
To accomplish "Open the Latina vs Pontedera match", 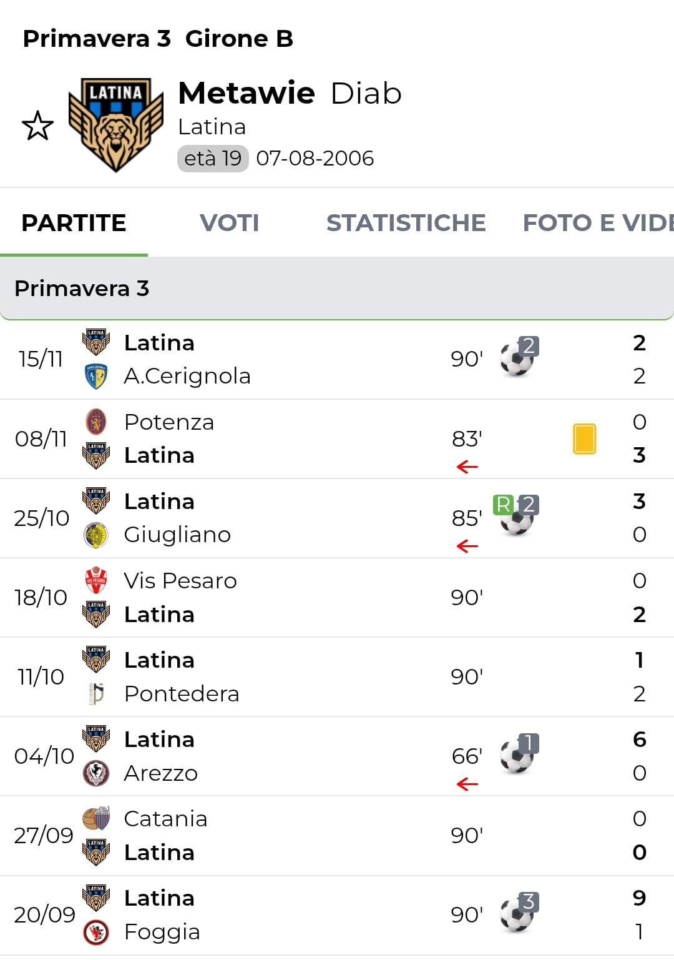I will tap(337, 677).
